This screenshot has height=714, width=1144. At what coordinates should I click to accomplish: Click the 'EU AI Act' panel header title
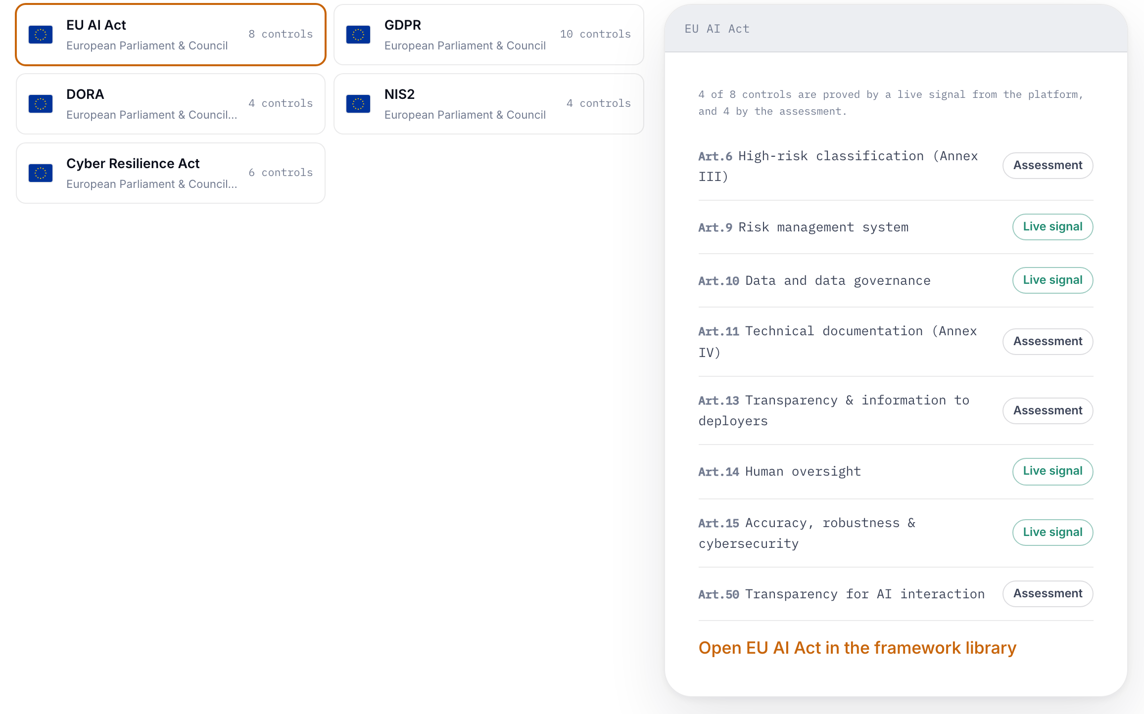pos(717,29)
